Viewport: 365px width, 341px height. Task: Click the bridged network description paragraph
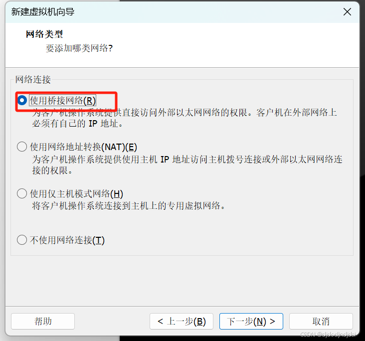point(184,118)
